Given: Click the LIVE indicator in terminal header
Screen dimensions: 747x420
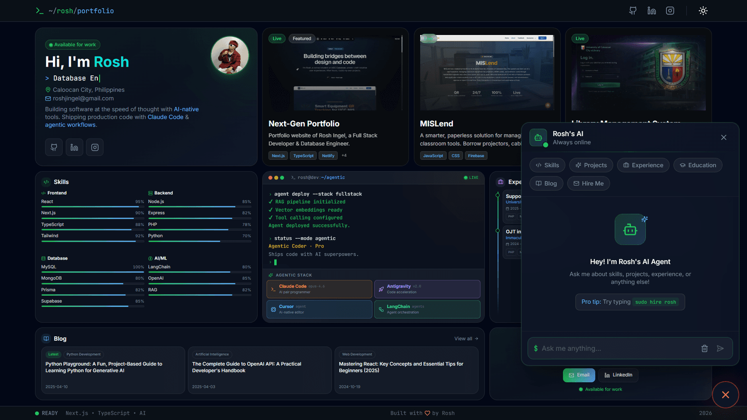Looking at the screenshot, I should click(x=471, y=177).
